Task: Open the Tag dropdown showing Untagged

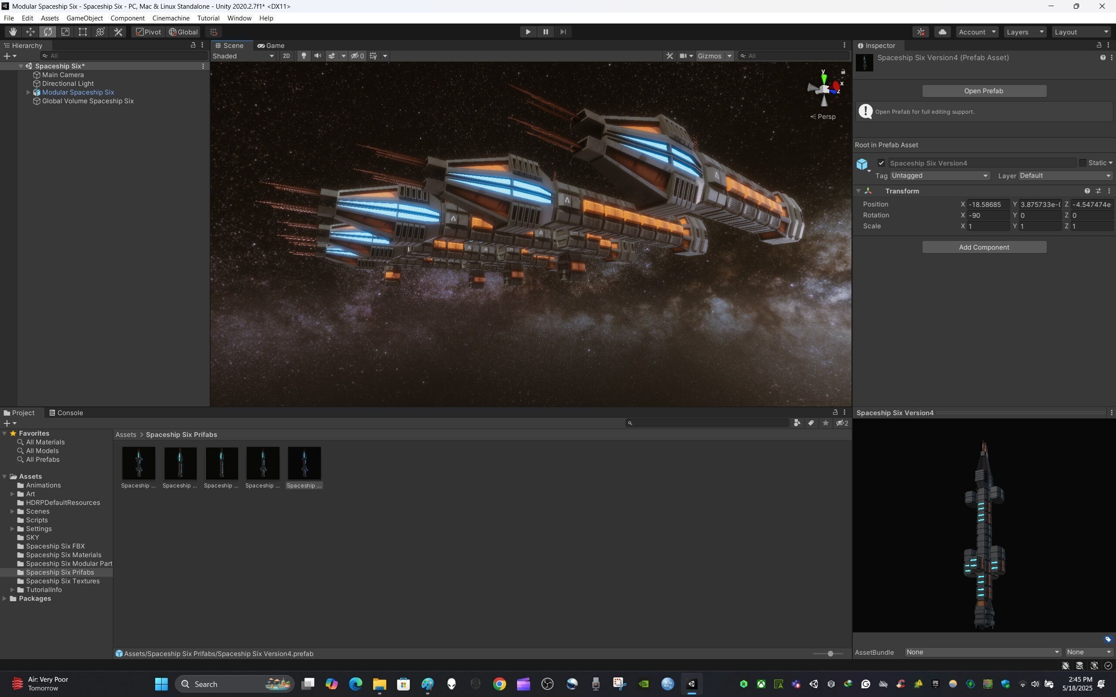Action: (939, 176)
